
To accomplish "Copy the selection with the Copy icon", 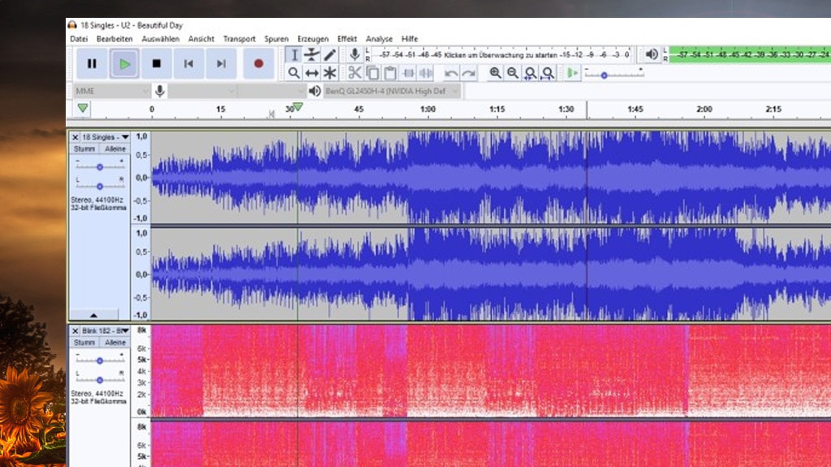I will tap(372, 73).
